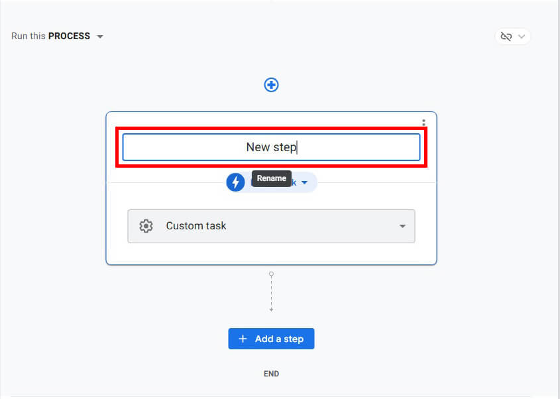The width and height of the screenshot is (560, 399).
Task: Click the blue lightning bolt icon
Action: [235, 182]
